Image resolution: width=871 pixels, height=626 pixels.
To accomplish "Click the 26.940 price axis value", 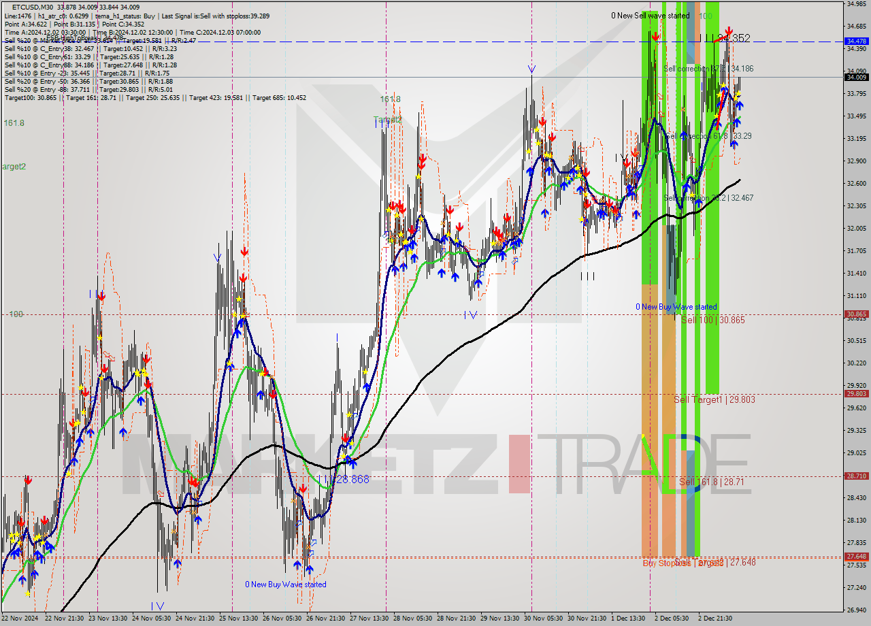I will [856, 610].
